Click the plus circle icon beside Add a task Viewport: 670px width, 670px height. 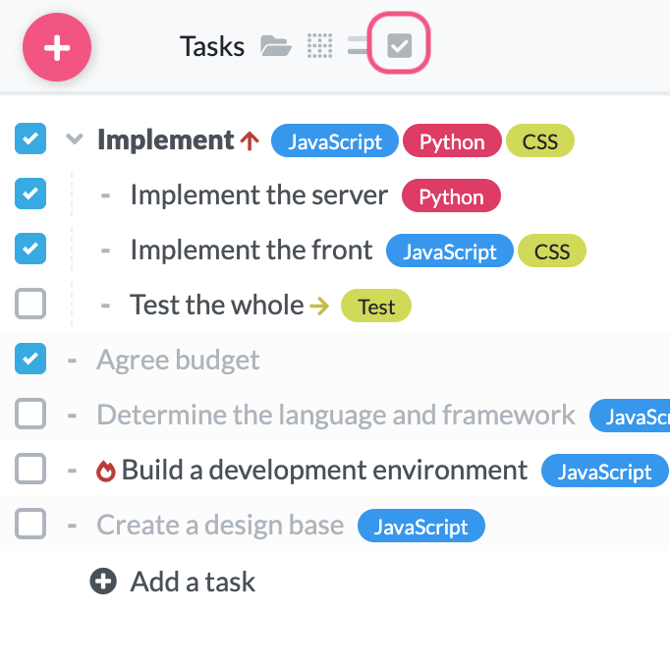[x=103, y=581]
